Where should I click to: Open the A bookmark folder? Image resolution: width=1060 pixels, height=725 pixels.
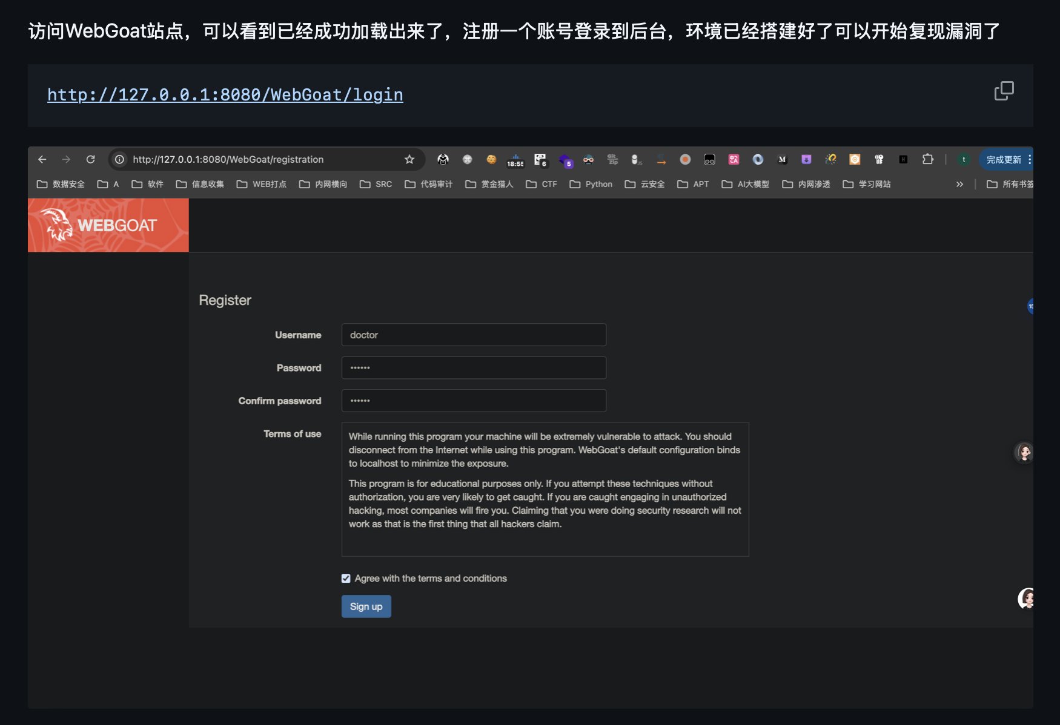[108, 184]
